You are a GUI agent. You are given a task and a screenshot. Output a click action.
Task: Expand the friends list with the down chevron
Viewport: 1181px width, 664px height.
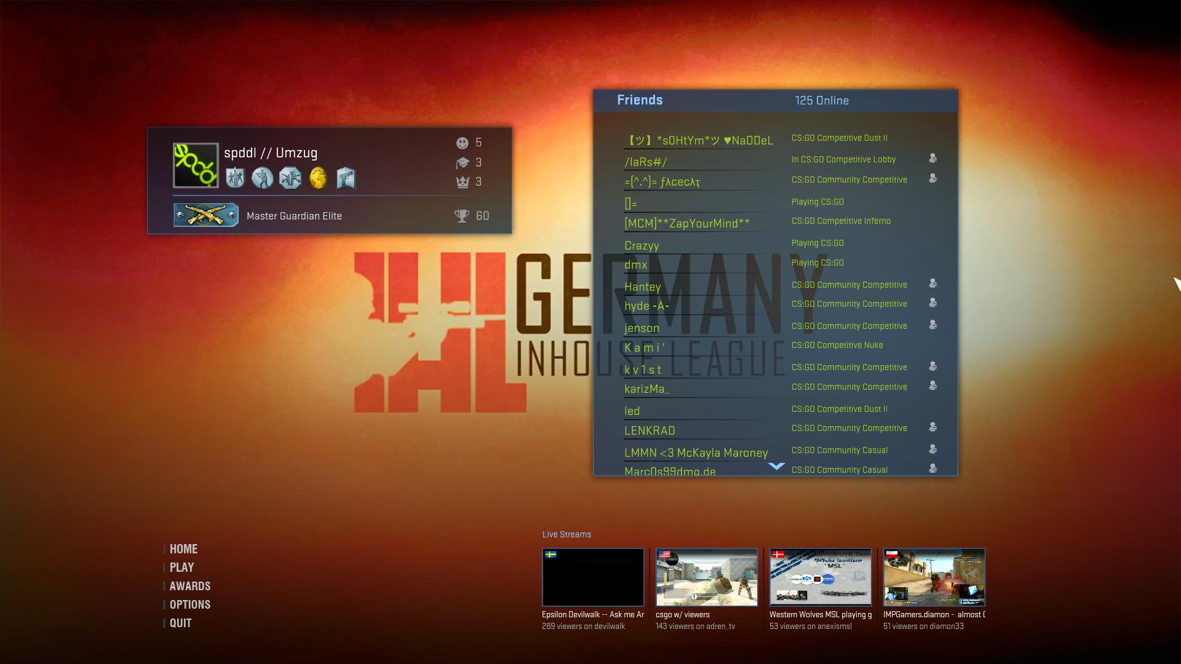coord(776,466)
